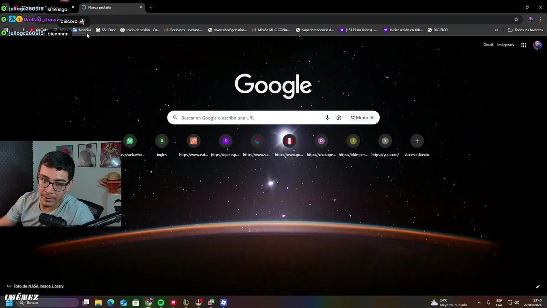Open the idde-per... shortcut tile
This screenshot has width=547, height=308.
click(353, 145)
